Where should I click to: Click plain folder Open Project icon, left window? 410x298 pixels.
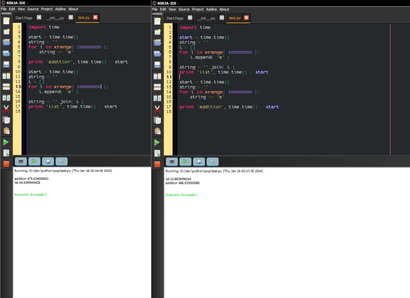tap(7, 53)
